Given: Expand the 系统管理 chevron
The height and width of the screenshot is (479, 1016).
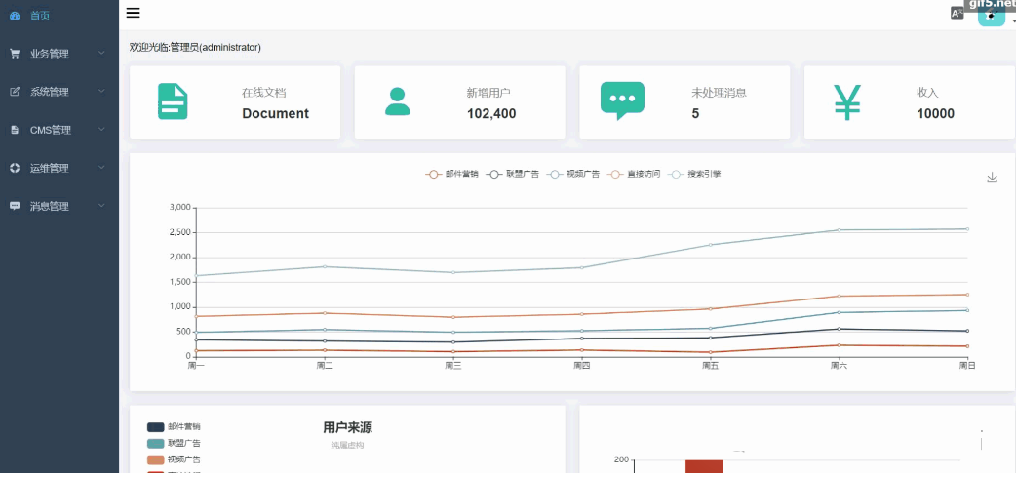Looking at the screenshot, I should click(x=101, y=92).
